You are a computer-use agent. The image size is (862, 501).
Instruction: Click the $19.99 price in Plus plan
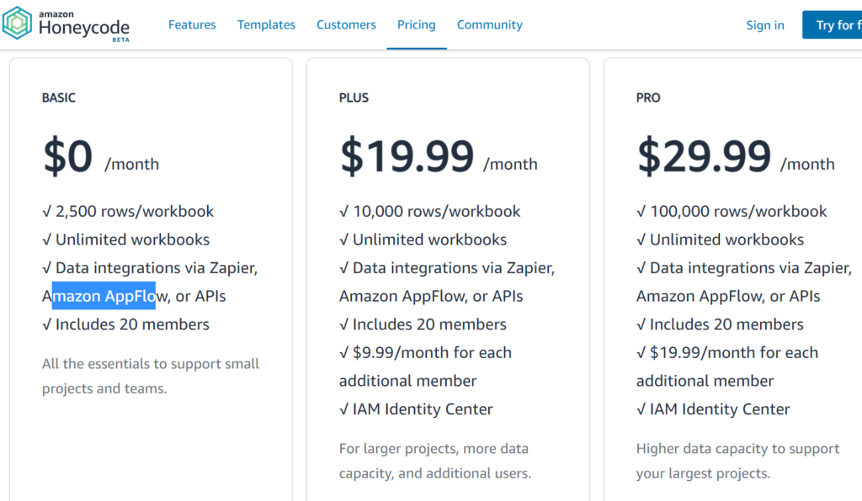407,157
